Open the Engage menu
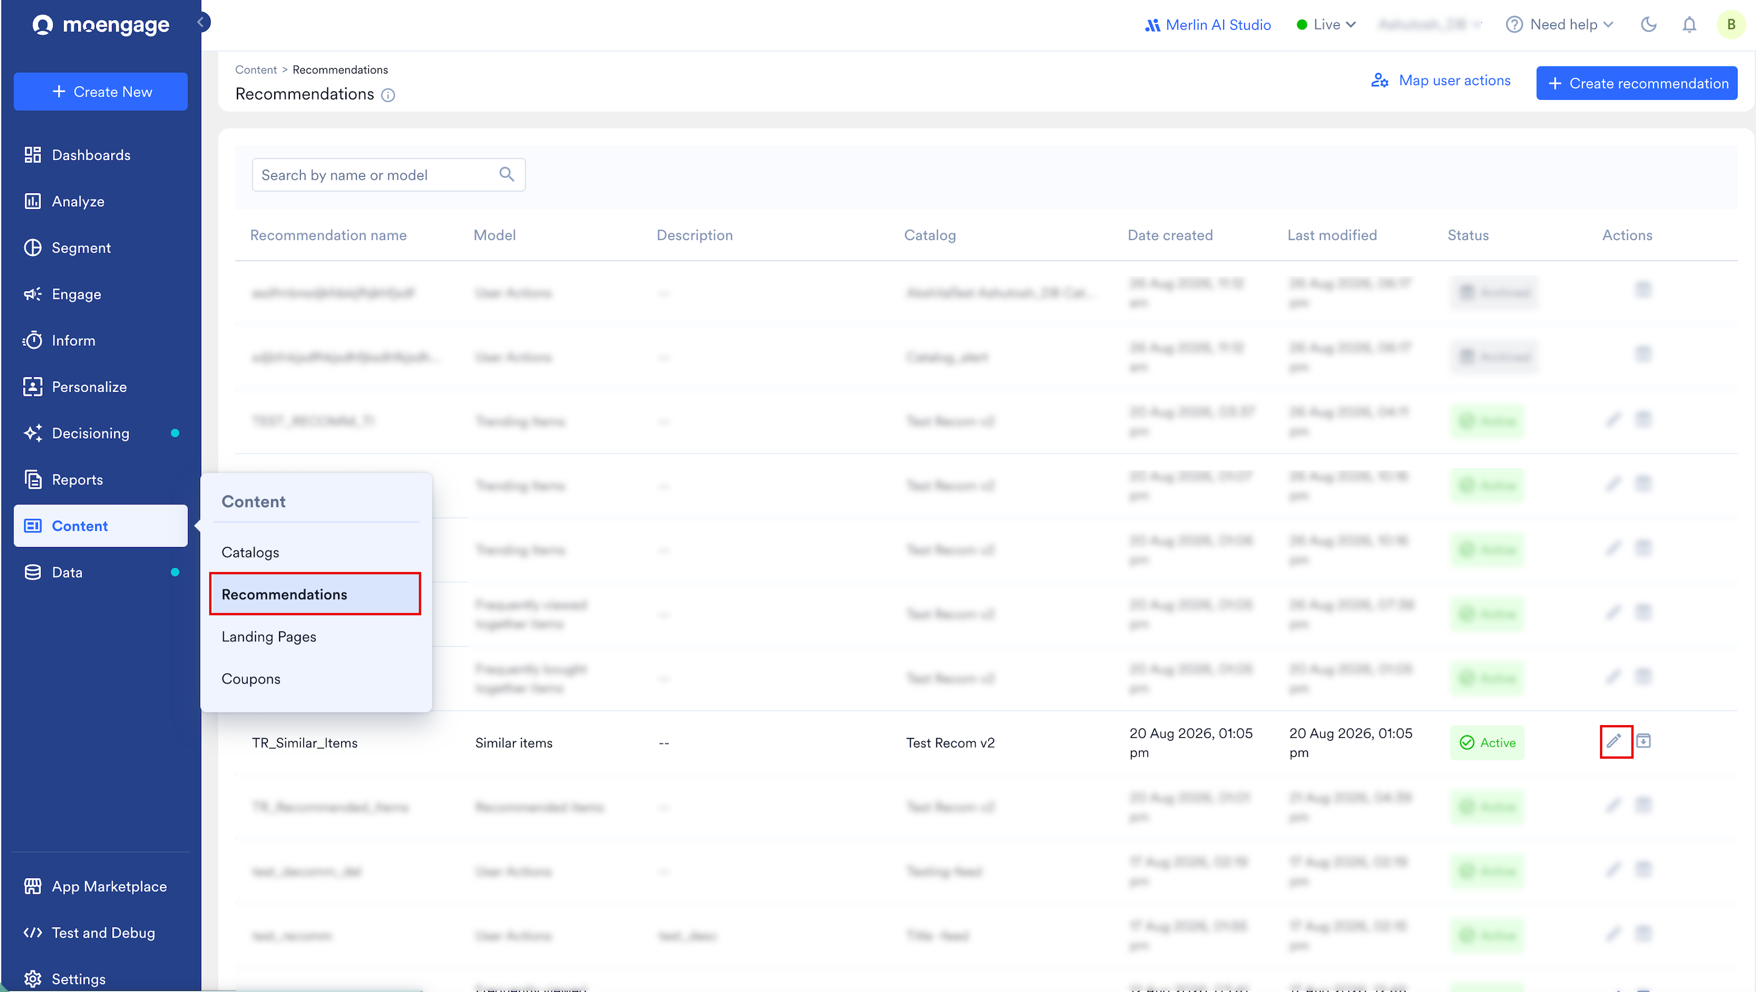The image size is (1756, 992). [x=101, y=294]
